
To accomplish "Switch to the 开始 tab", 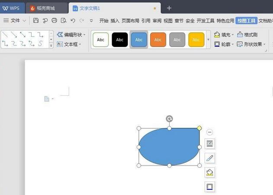I will 104,21.
